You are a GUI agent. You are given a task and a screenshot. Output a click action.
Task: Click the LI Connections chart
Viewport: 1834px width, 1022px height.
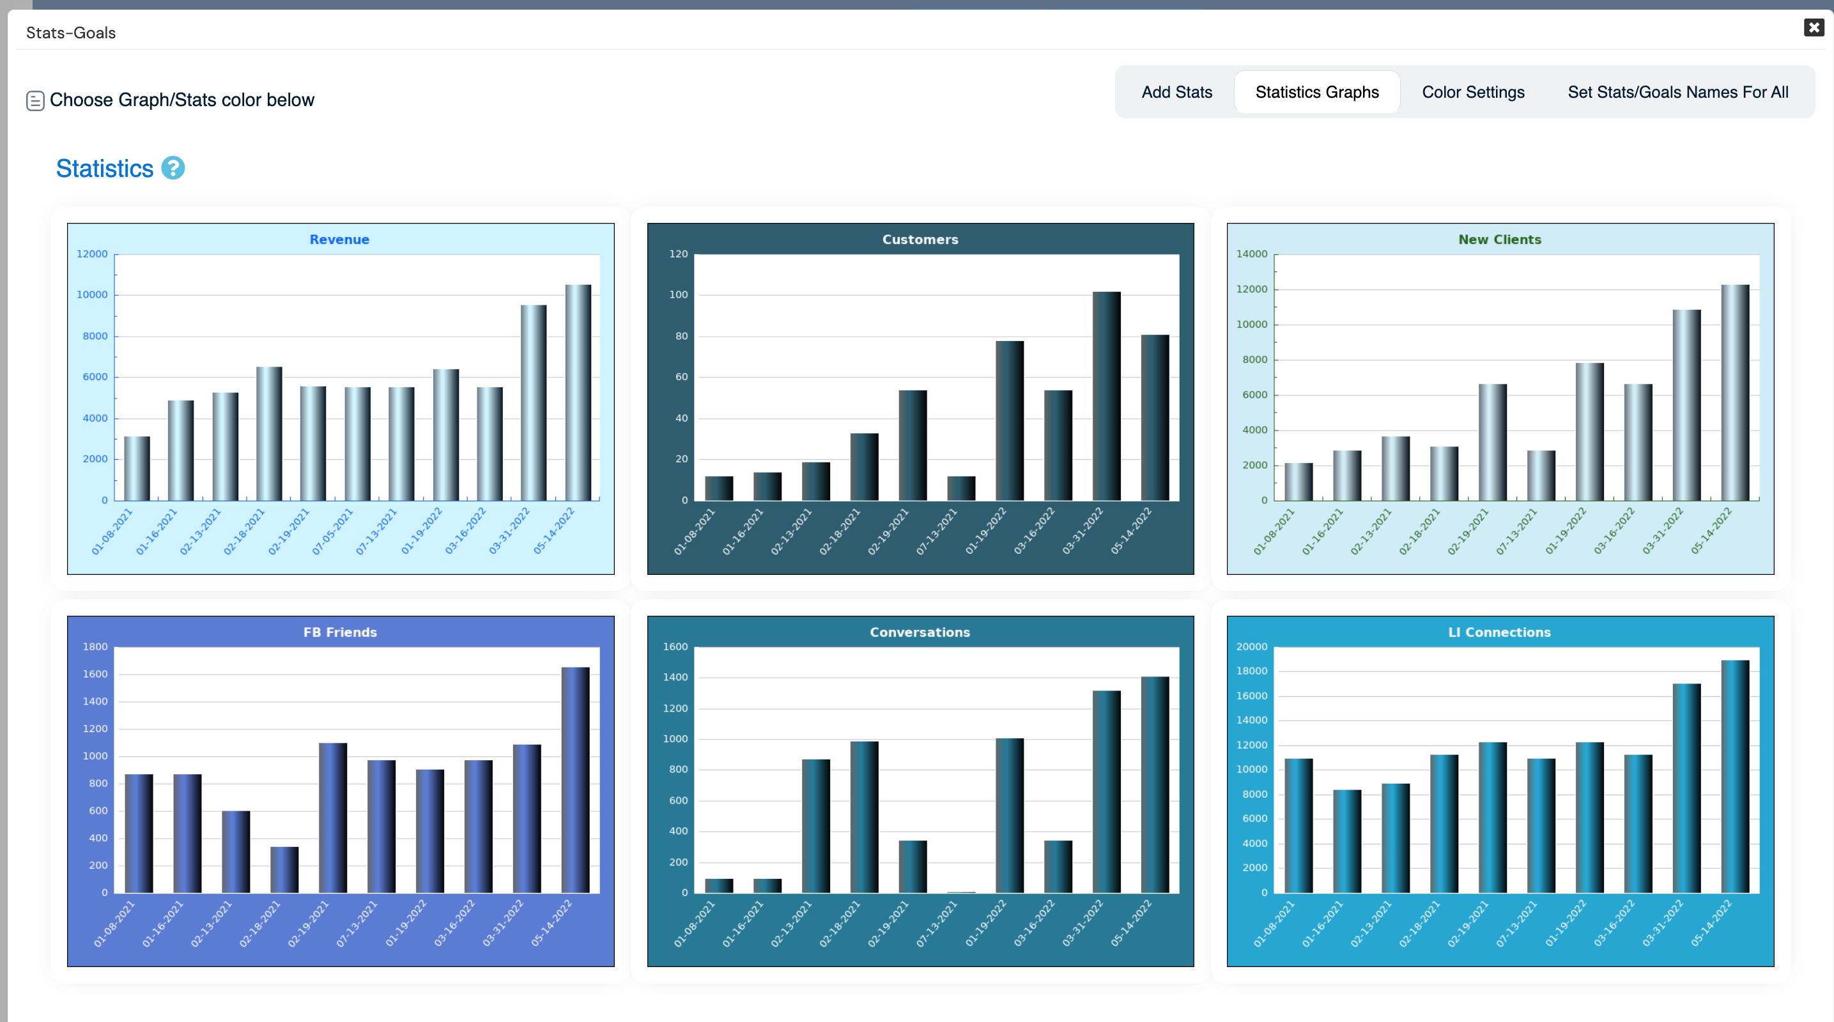click(1499, 791)
